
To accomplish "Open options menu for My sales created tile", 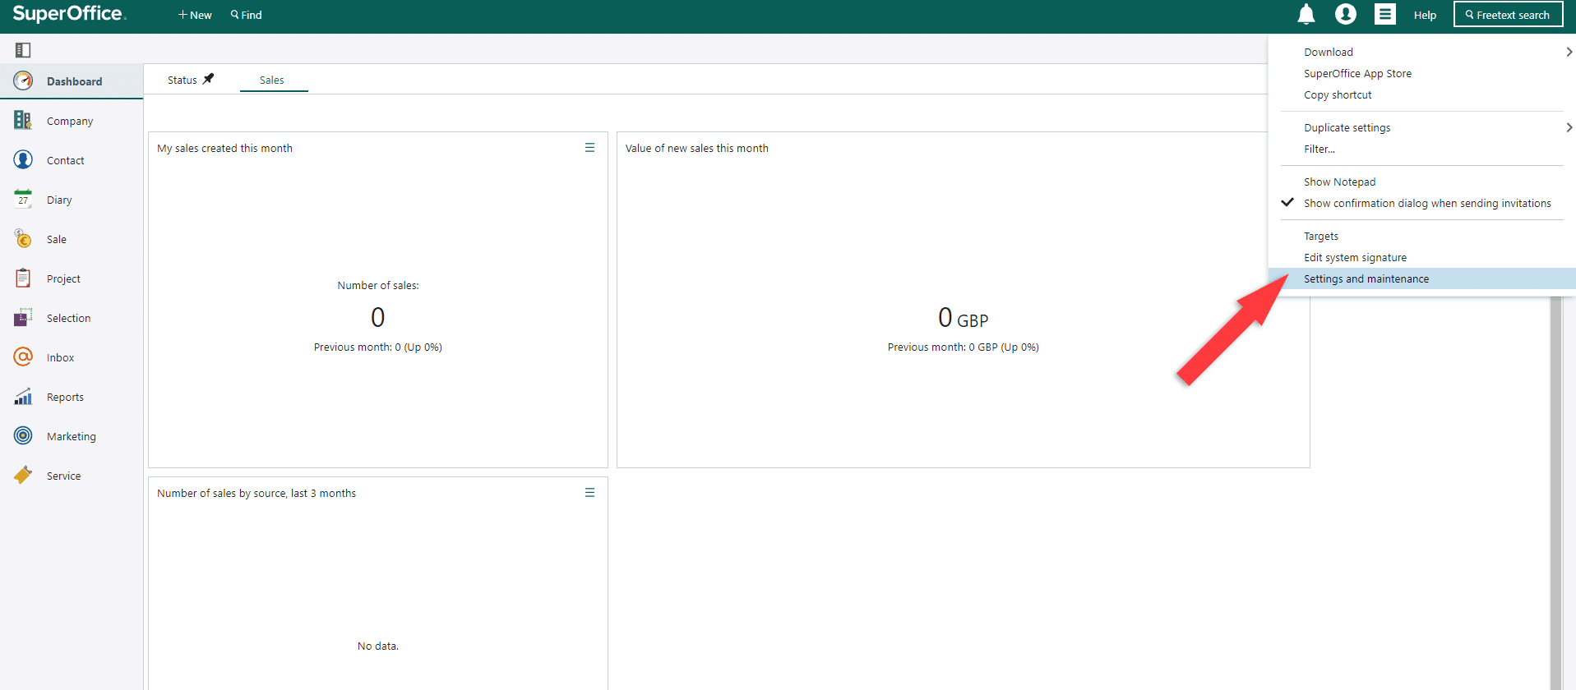I will pyautogui.click(x=589, y=148).
